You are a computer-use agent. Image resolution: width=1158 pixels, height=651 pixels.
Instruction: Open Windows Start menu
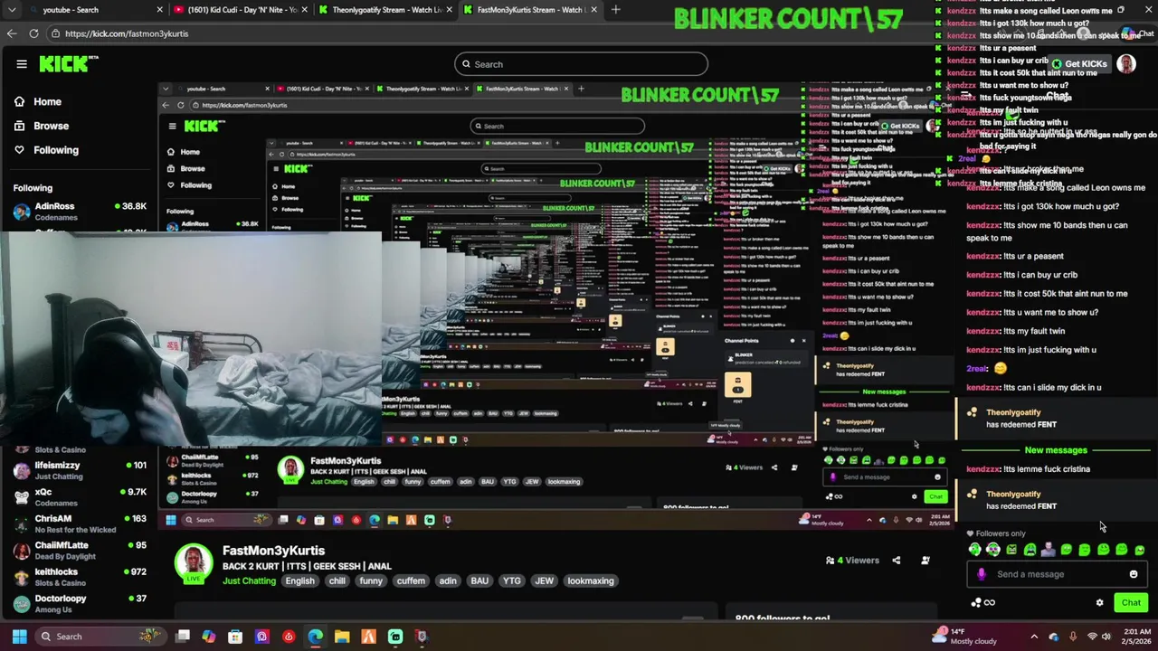point(20,637)
